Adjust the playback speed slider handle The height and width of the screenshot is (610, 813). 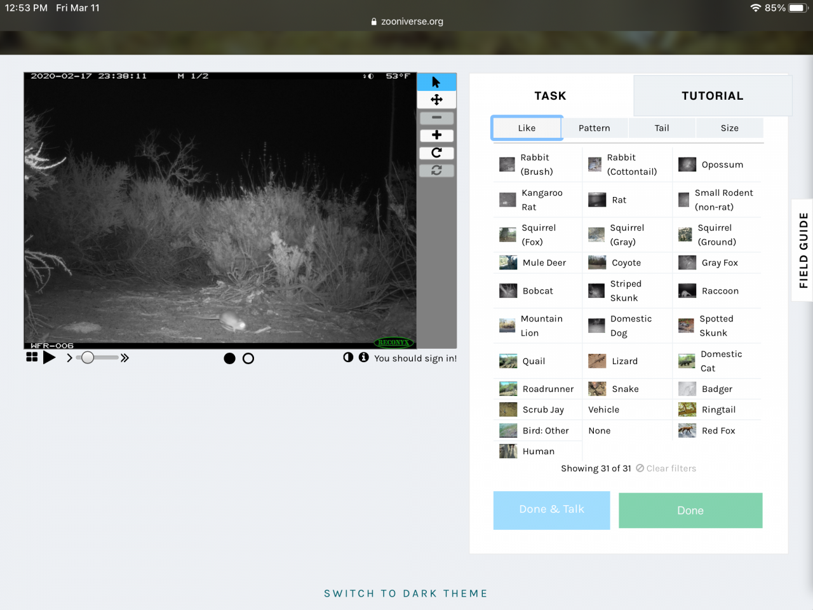pos(88,358)
